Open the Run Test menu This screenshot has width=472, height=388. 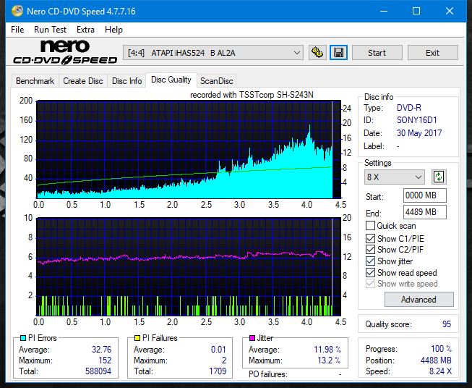tap(50, 30)
